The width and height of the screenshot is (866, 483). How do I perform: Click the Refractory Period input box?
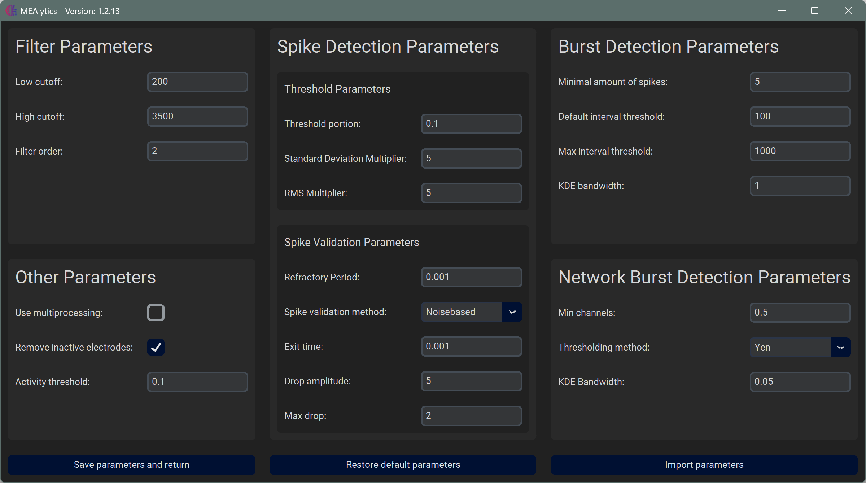pyautogui.click(x=471, y=277)
